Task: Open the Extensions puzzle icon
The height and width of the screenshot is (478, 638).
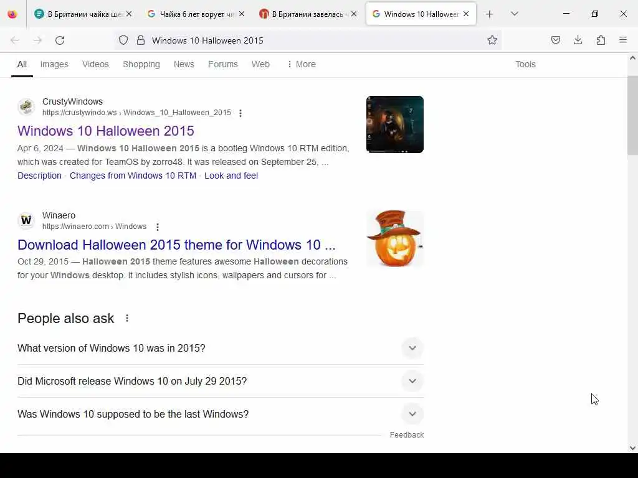Action: pos(601,40)
